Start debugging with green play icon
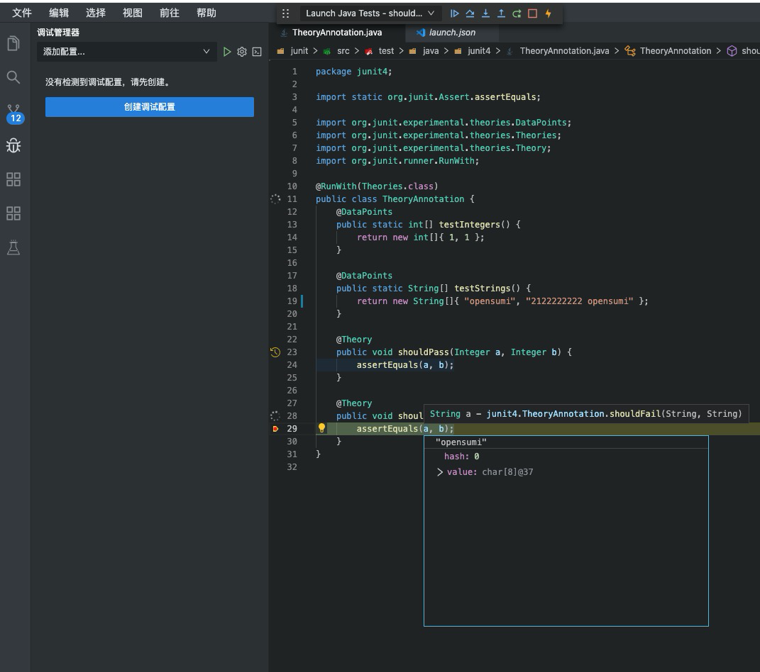 point(226,52)
